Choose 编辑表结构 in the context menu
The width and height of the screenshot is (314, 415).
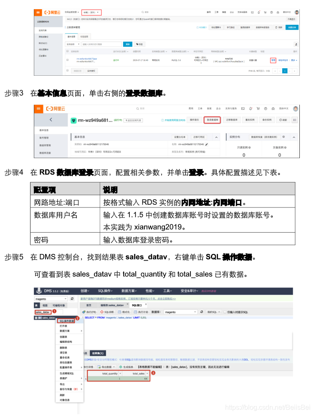tap(66, 342)
